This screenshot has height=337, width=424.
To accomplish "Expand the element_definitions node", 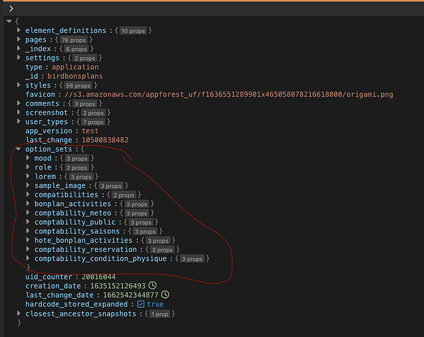I will (x=19, y=30).
